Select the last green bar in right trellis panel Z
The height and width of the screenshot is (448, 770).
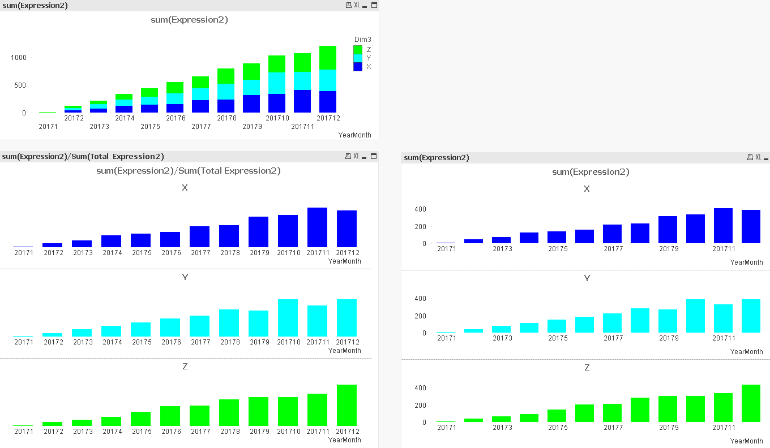[x=751, y=403]
